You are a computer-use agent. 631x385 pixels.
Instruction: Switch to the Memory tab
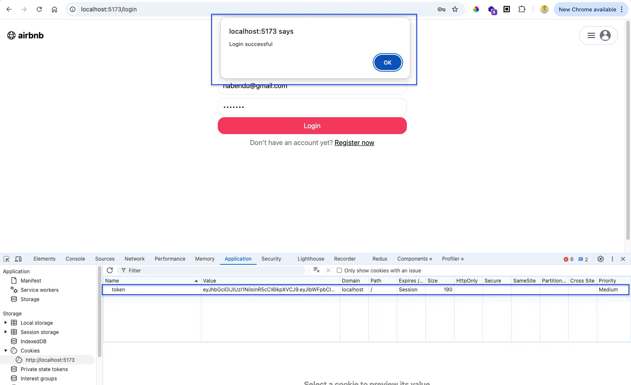point(205,259)
